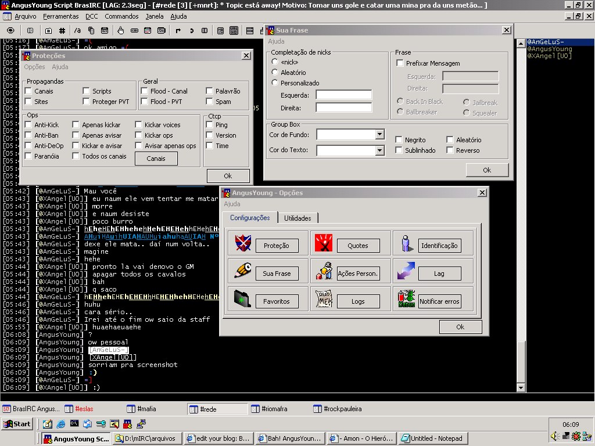The height and width of the screenshot is (446, 595).
Task: Click the URL list toolbar icon
Action: pos(234,30)
